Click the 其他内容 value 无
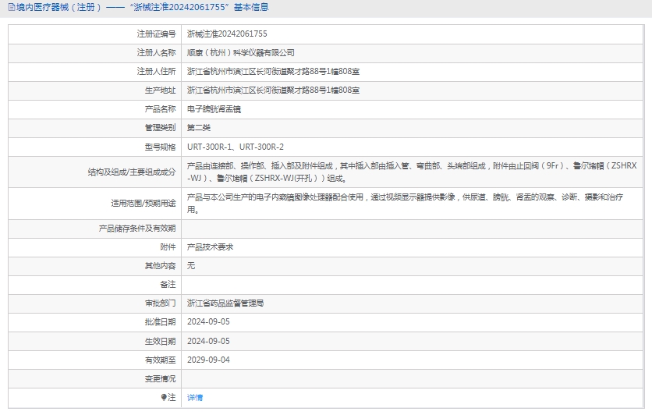Screen dimensions: 652x415 191,265
